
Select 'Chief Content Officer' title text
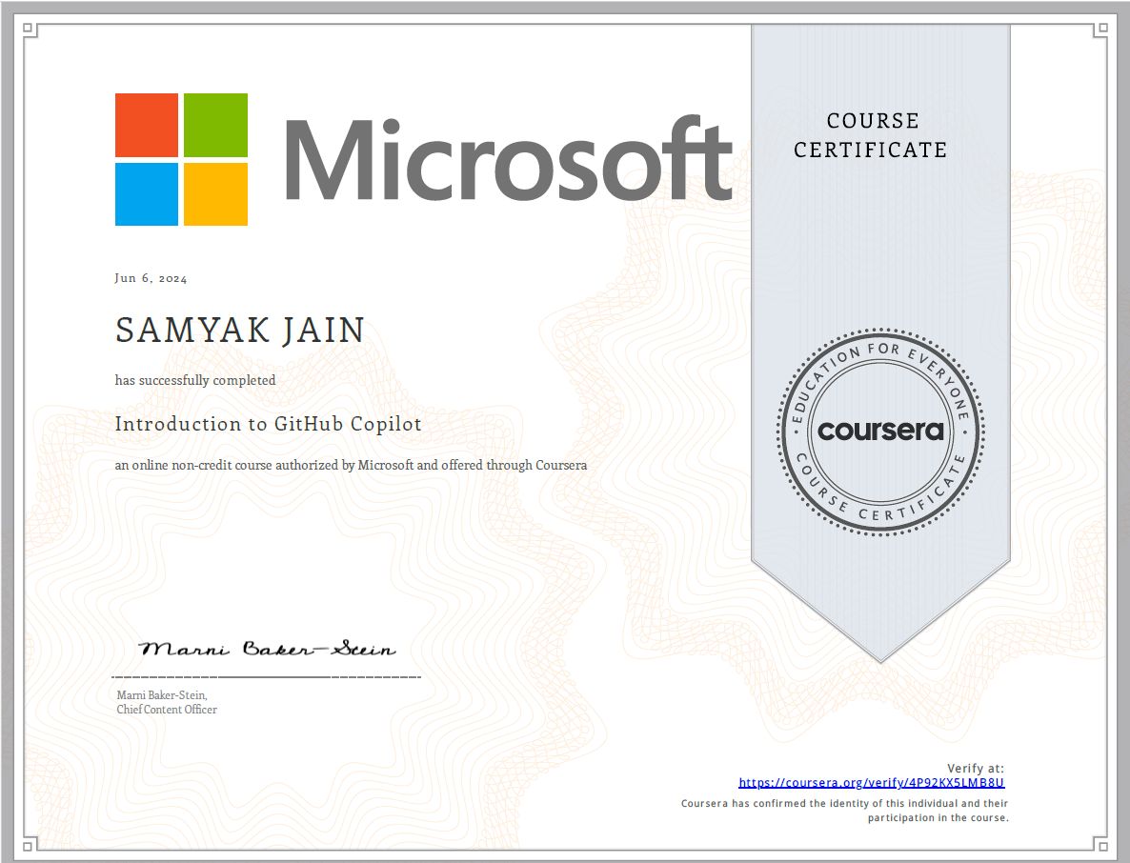167,710
